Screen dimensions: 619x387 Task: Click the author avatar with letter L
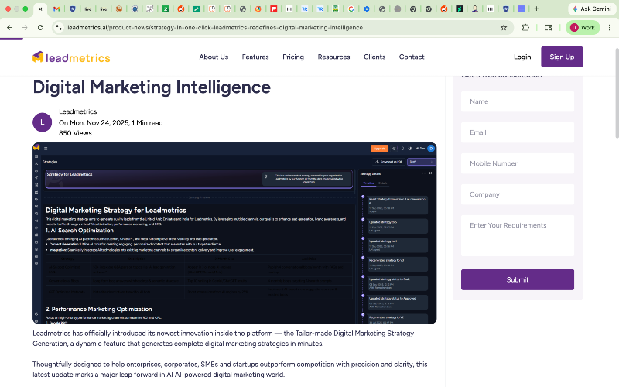point(43,122)
